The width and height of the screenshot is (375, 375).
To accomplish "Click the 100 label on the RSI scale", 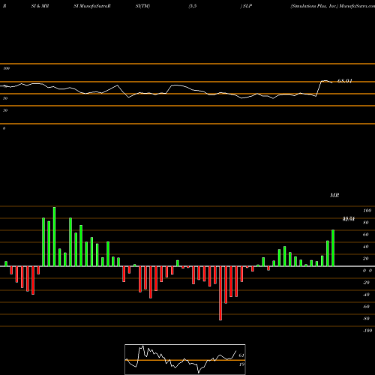I will (x=7, y=68).
